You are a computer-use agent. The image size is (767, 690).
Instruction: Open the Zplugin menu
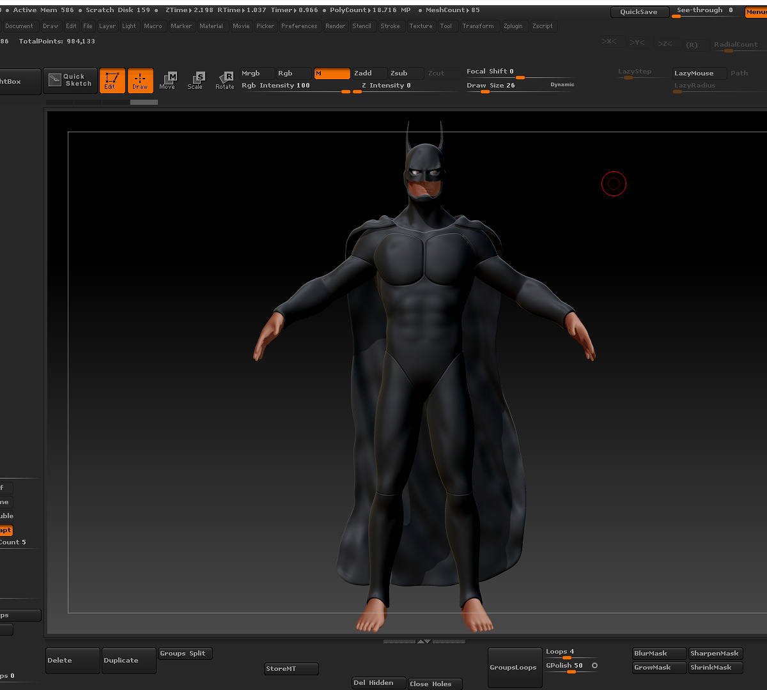click(x=513, y=26)
